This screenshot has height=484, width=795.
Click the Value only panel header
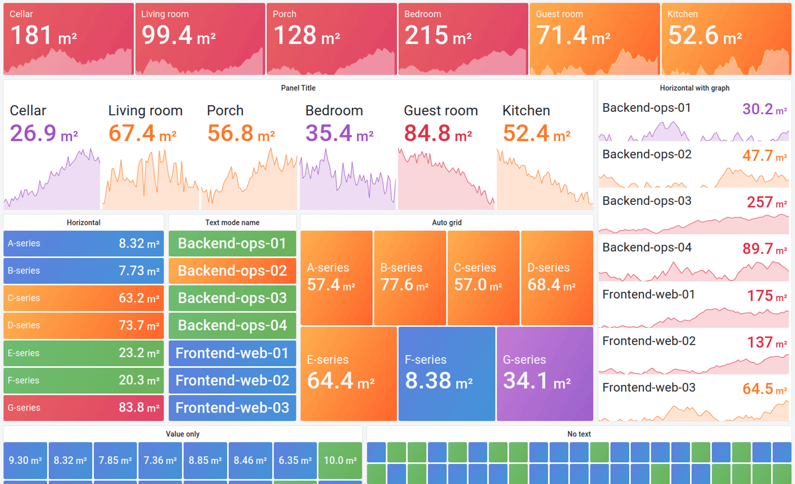pyautogui.click(x=183, y=434)
